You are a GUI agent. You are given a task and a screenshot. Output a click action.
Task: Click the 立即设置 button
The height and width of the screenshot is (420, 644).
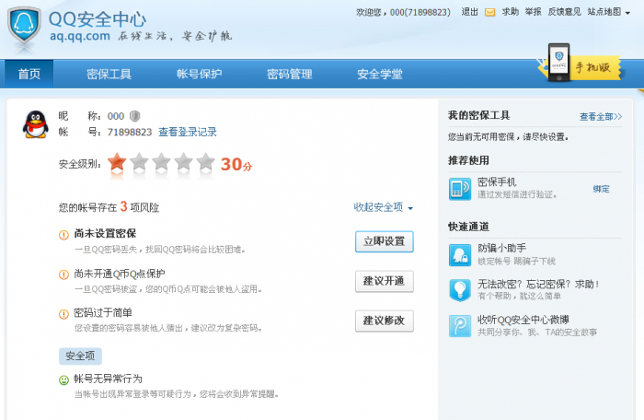384,241
